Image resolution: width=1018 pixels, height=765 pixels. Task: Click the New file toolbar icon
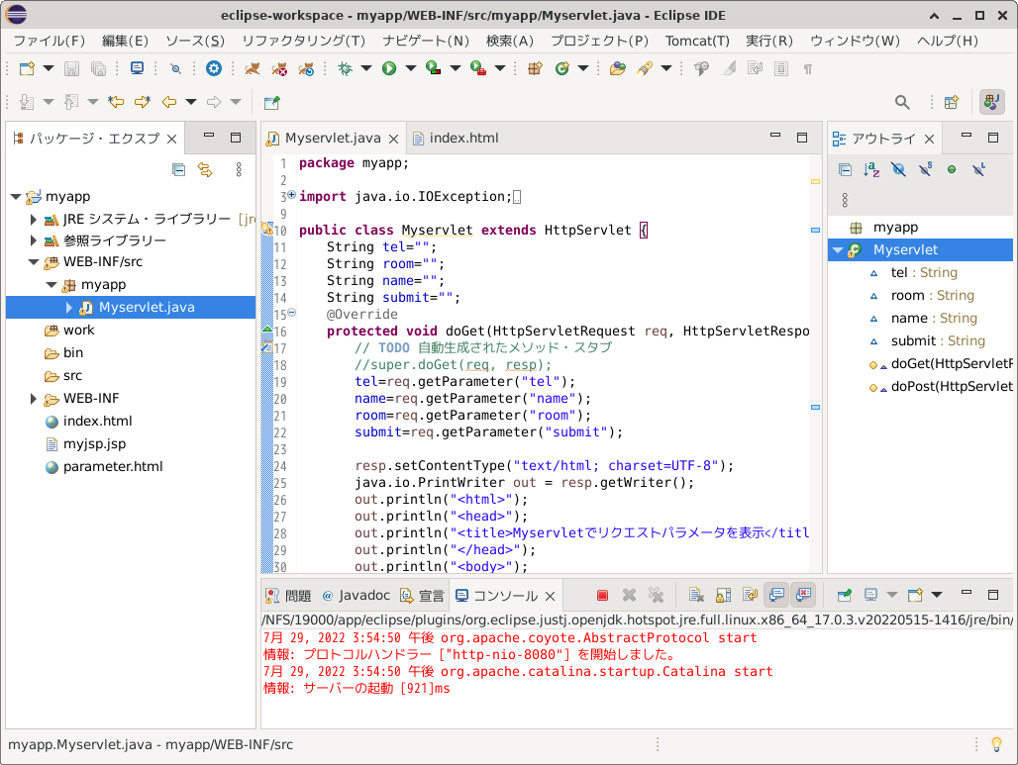27,68
